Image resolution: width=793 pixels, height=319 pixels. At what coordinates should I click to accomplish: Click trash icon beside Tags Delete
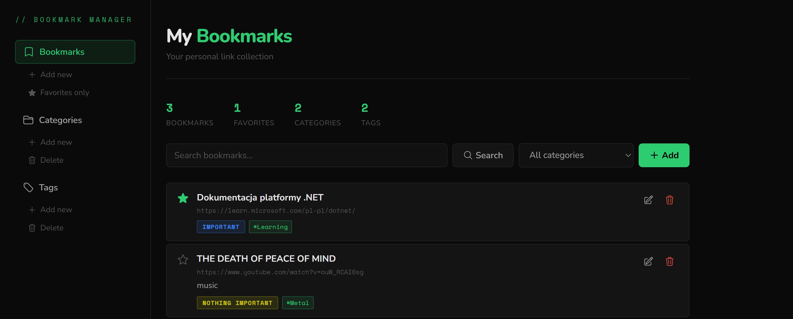point(32,228)
